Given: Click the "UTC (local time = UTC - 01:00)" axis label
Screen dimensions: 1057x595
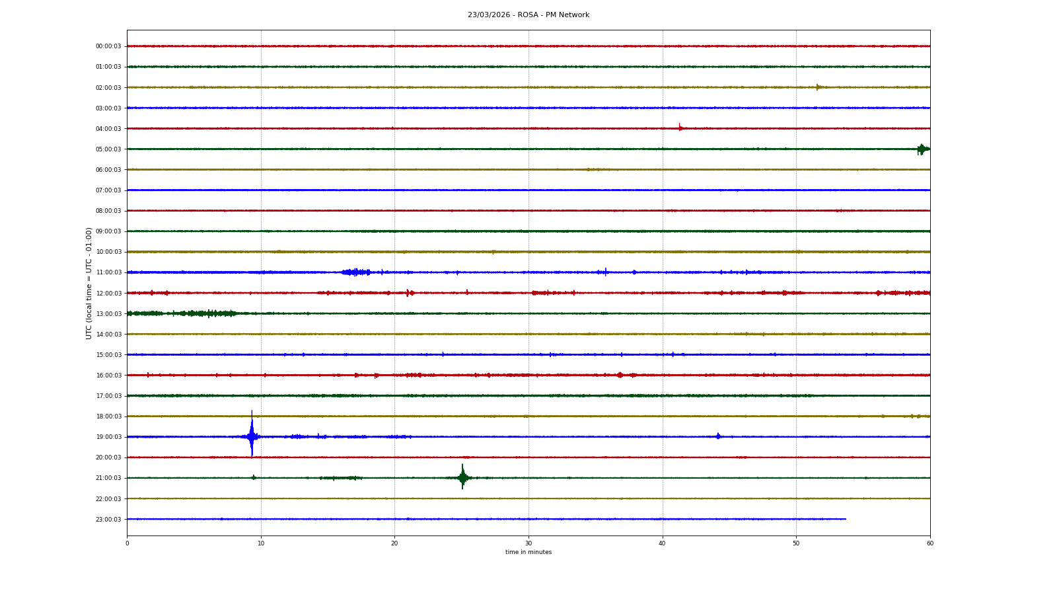Looking at the screenshot, I should click(89, 283).
